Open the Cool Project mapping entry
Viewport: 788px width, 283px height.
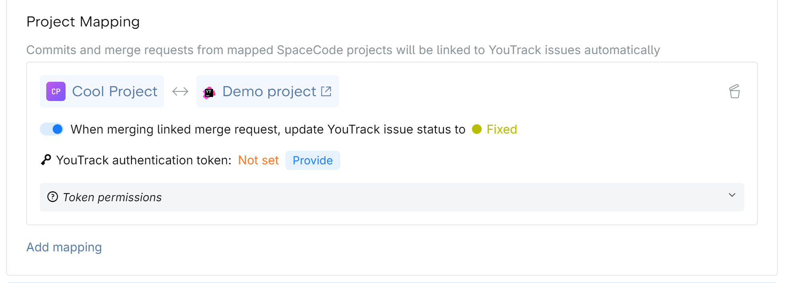[115, 91]
